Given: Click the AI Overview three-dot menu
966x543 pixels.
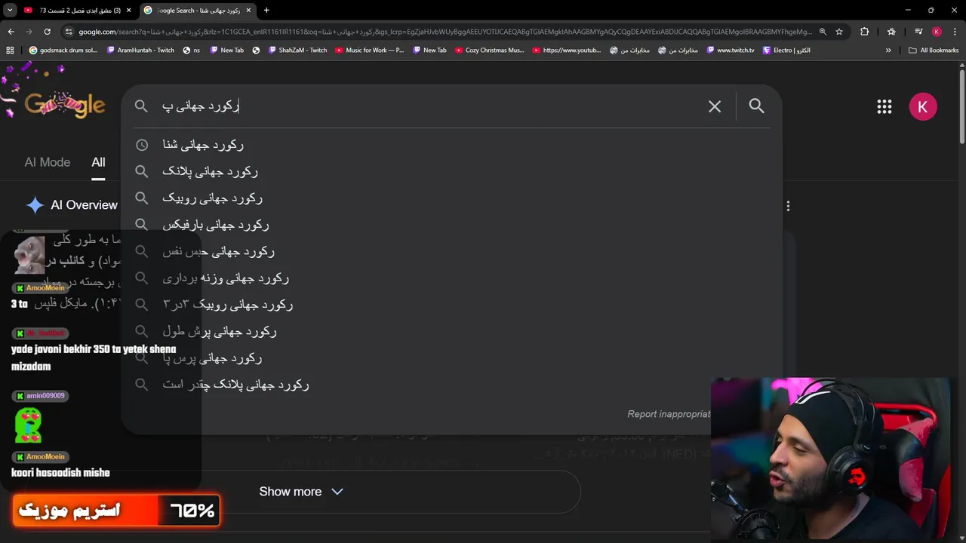Looking at the screenshot, I should click(x=788, y=206).
